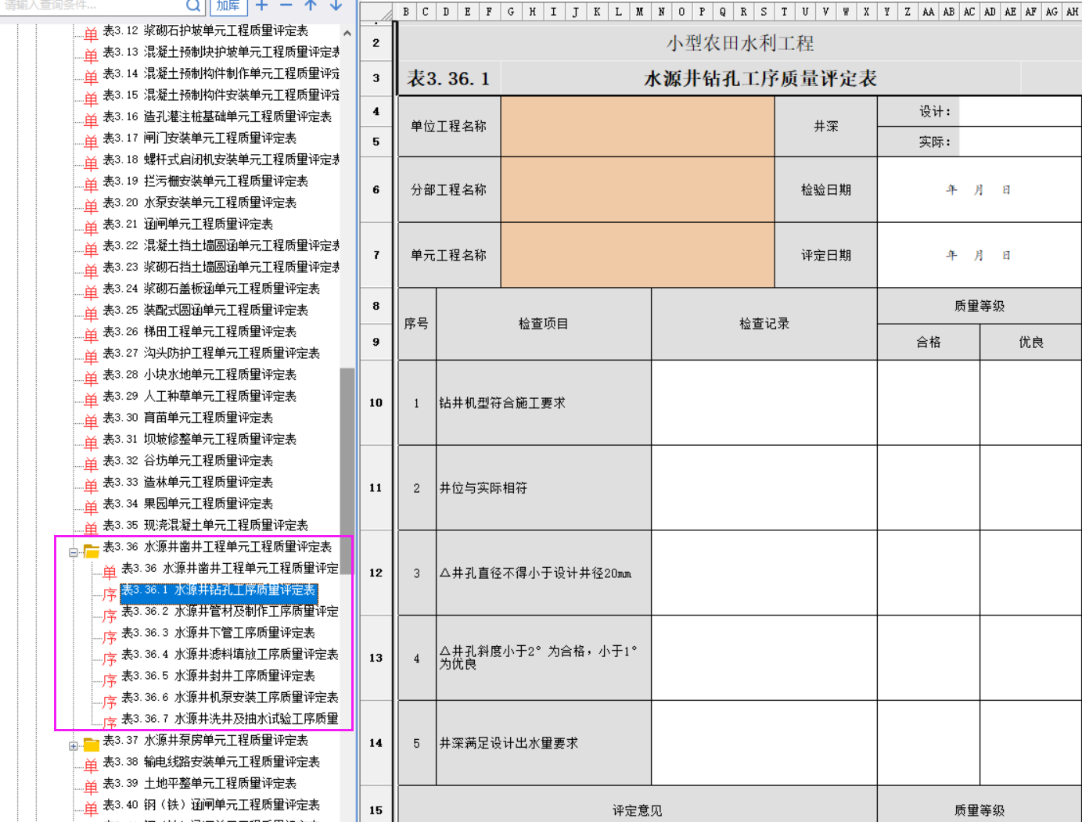
Task: Select row 14 header
Action: [376, 743]
